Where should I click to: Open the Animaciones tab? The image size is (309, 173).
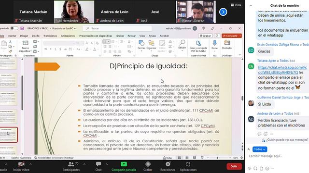point(68,36)
